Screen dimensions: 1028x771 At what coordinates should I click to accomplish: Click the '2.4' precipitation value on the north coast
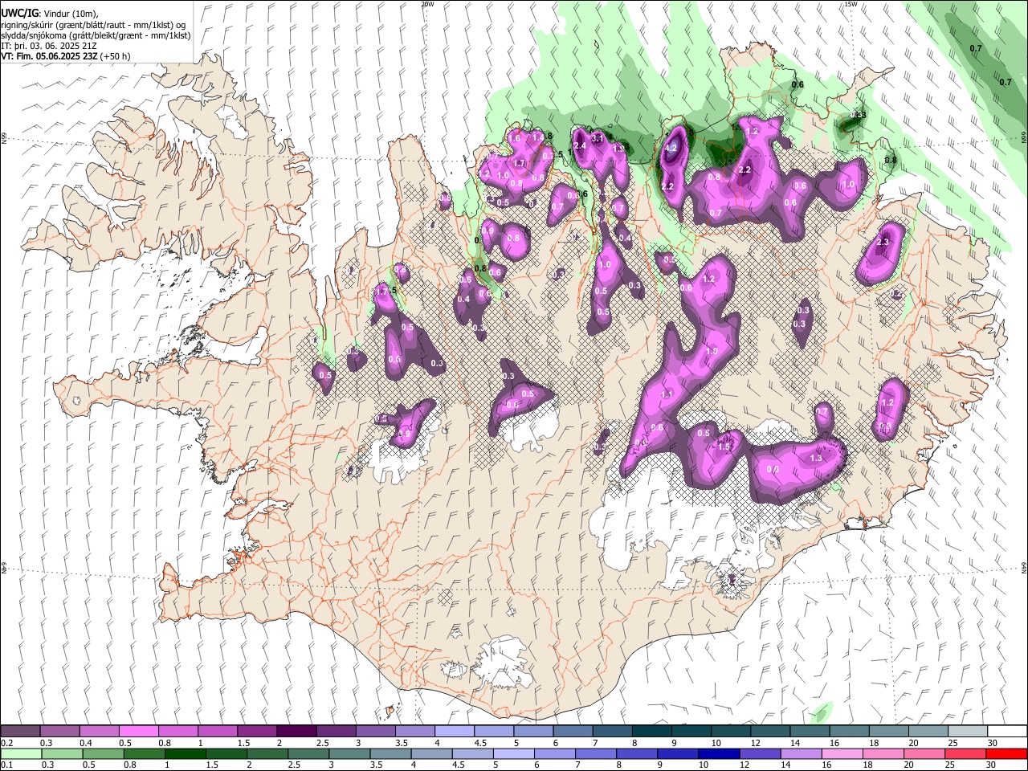point(579,146)
